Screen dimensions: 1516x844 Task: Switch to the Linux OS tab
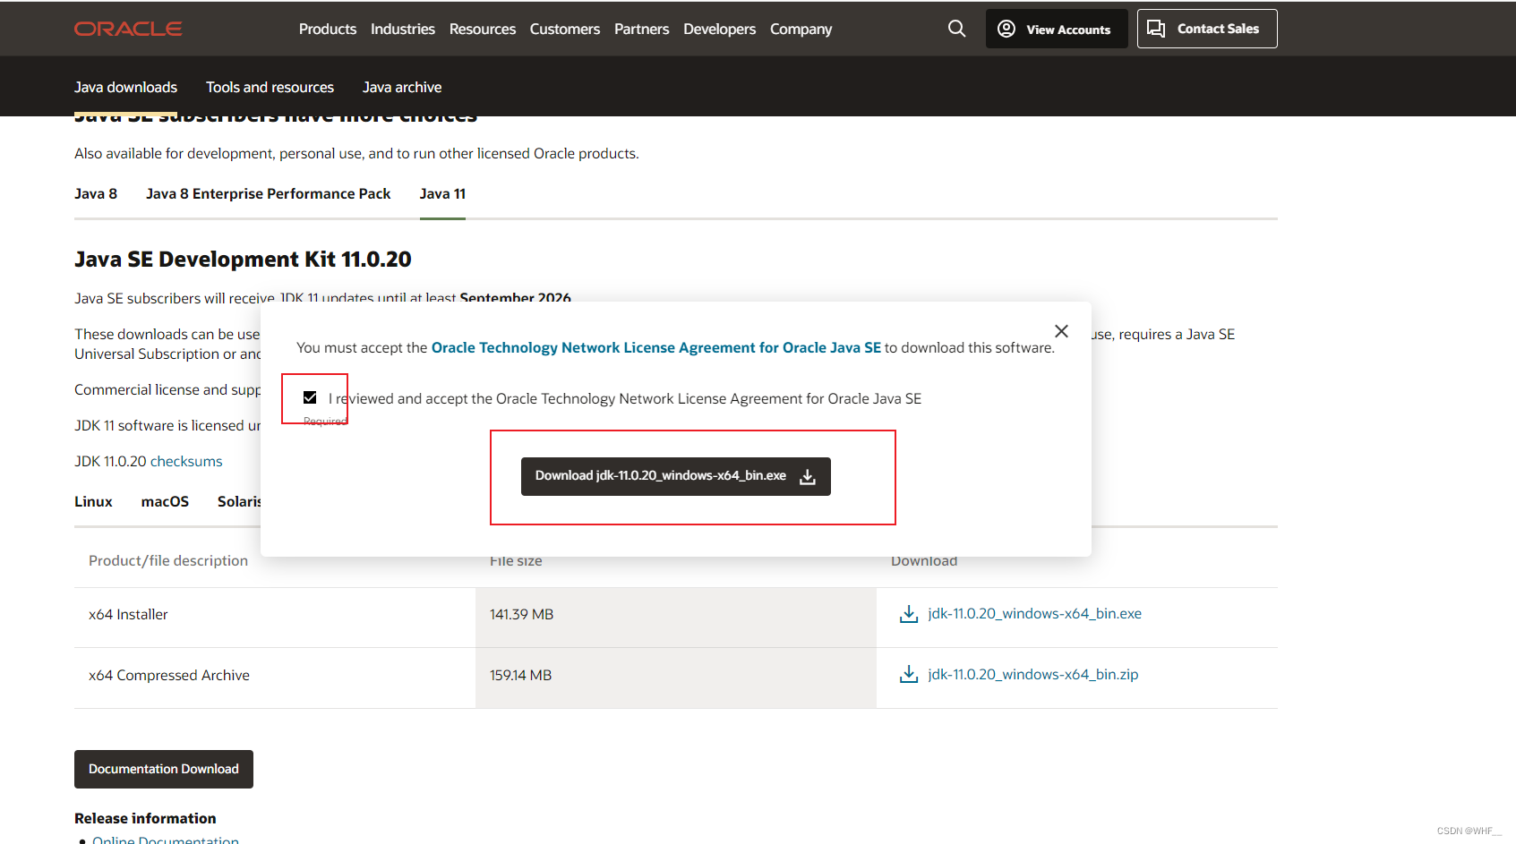click(x=93, y=501)
